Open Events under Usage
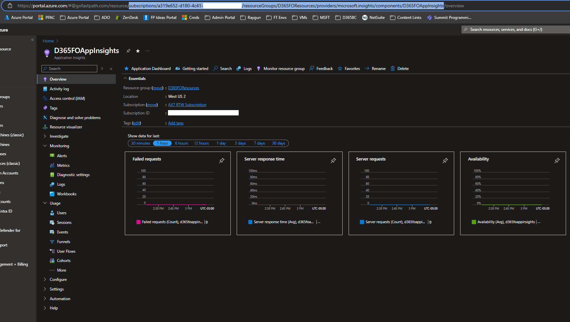 [62, 232]
